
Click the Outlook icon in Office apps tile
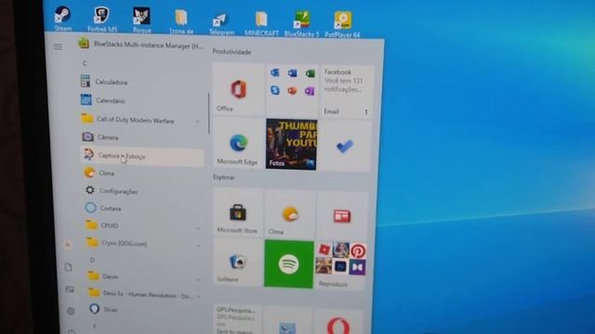tap(275, 72)
